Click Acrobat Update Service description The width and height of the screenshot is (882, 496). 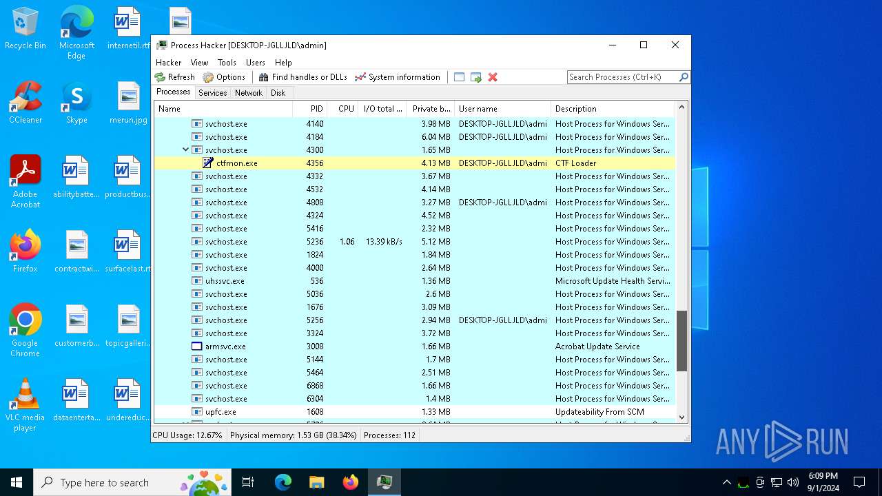tap(597, 347)
